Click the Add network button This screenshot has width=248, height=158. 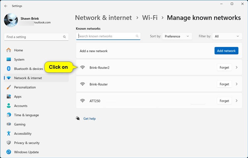click(226, 51)
